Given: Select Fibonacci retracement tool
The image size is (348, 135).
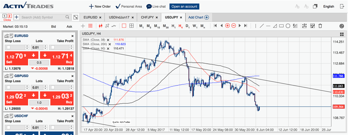Looking at the screenshot, I should [295, 26].
